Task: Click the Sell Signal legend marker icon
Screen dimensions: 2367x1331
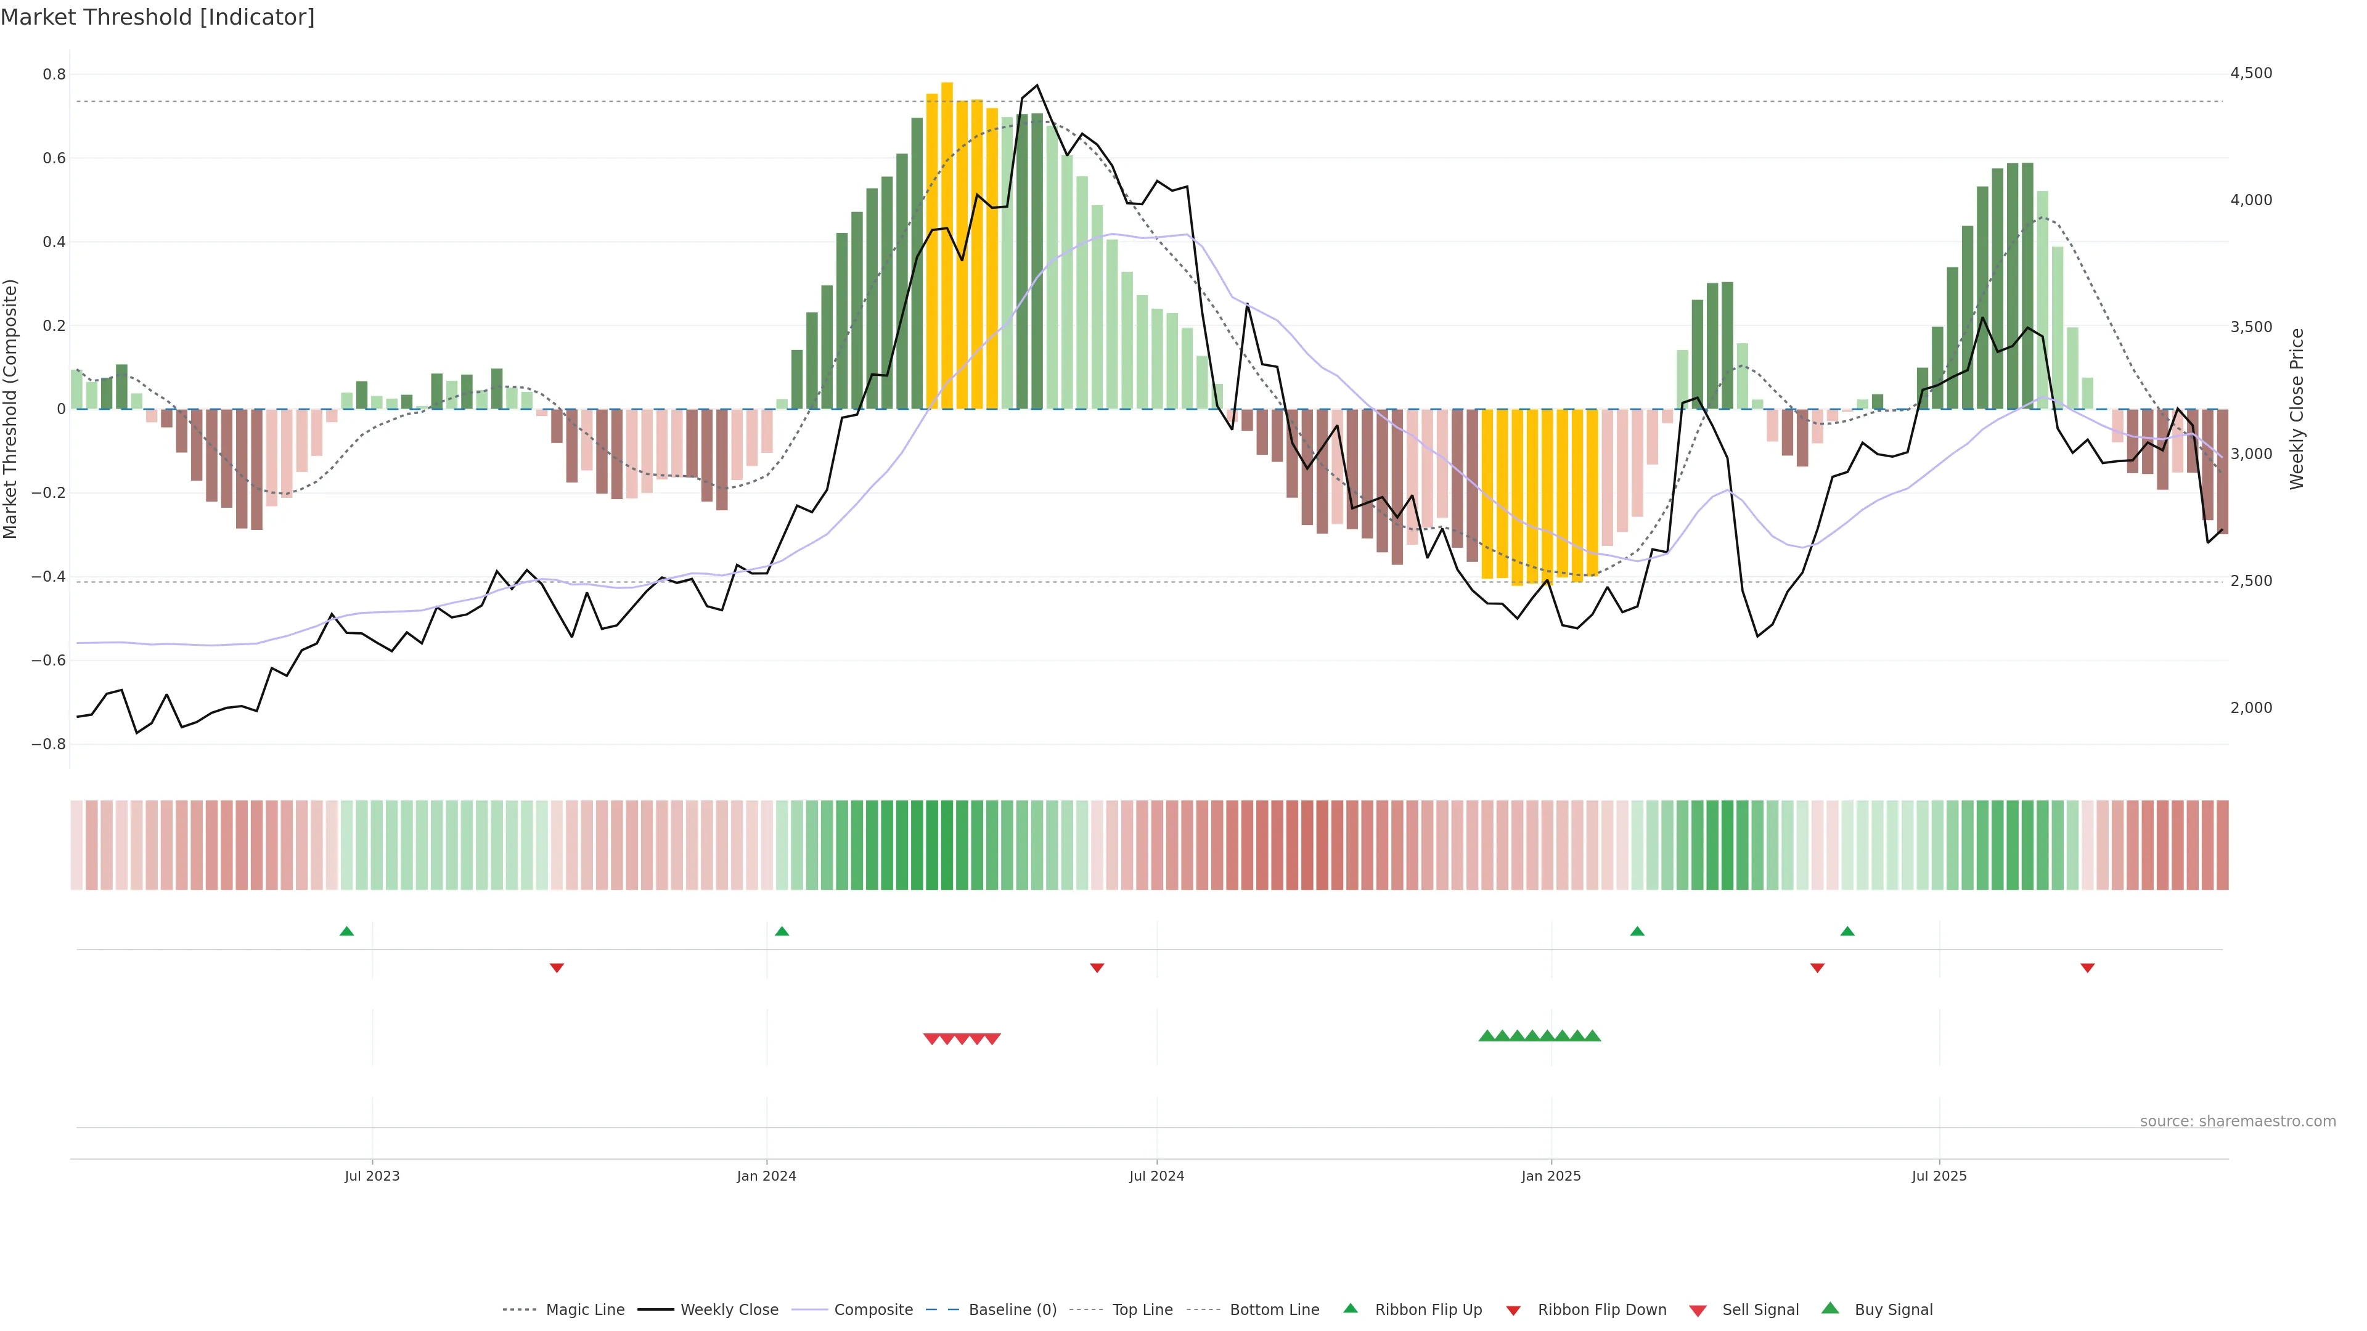Action: pyautogui.click(x=1698, y=1311)
